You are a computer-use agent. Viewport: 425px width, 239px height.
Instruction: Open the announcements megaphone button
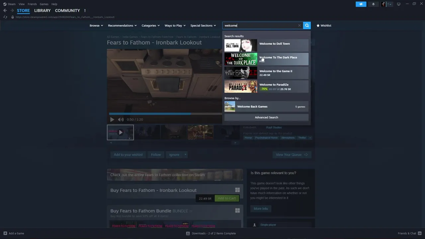(x=361, y=4)
